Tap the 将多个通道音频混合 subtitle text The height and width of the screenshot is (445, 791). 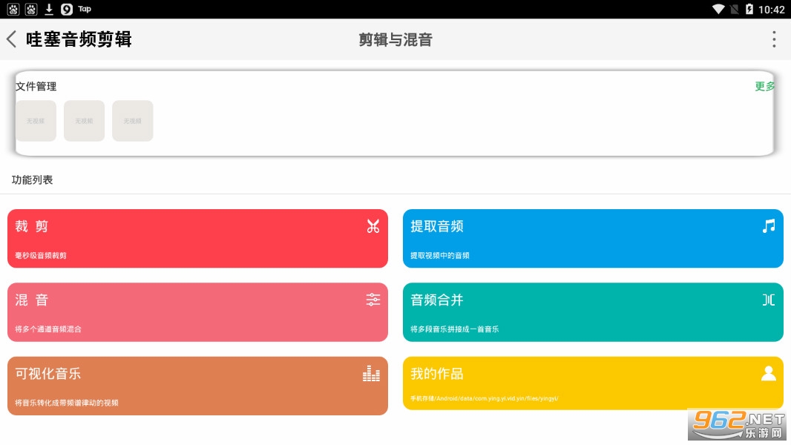(48, 329)
